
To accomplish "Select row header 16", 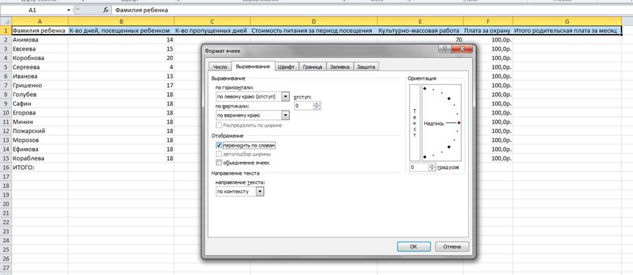I will pyautogui.click(x=5, y=167).
